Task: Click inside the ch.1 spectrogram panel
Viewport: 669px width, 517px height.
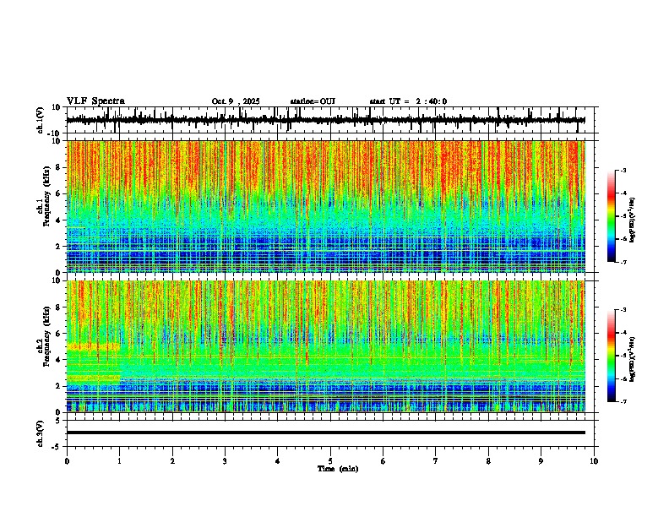Action: click(326, 206)
